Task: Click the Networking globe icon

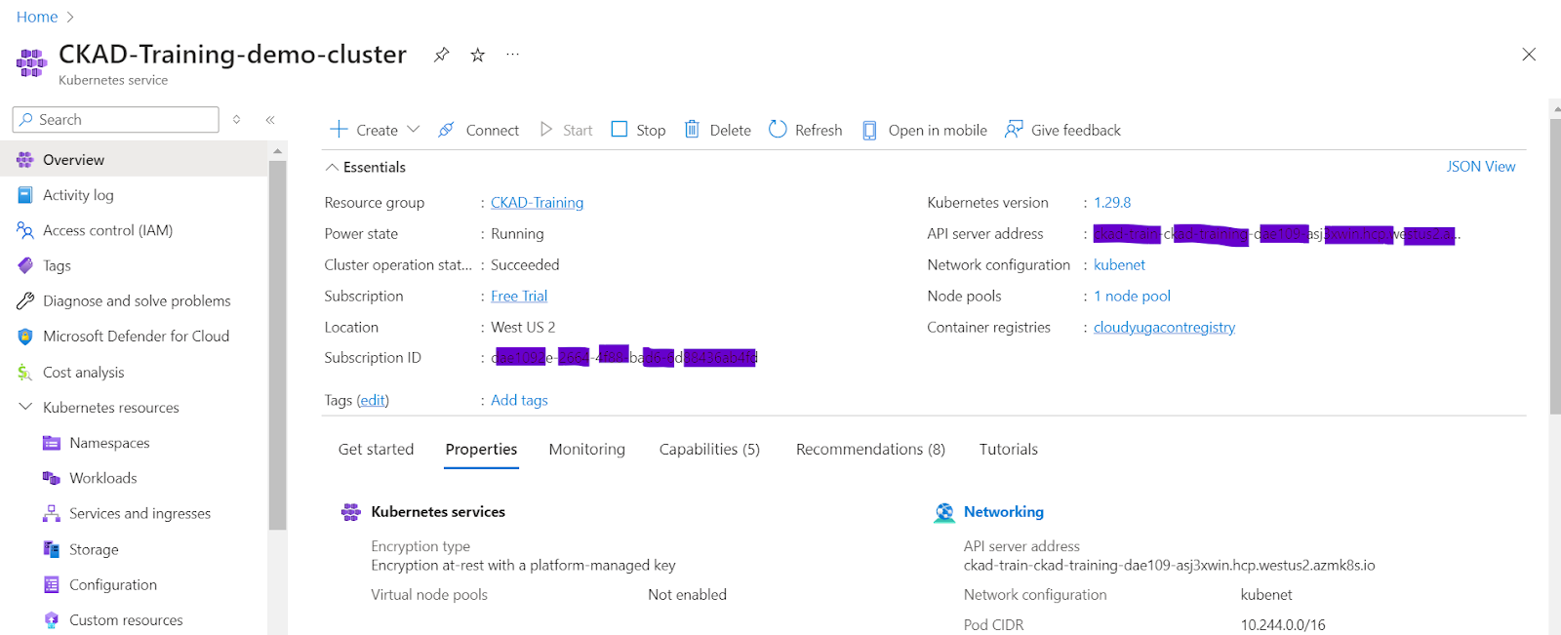Action: (944, 513)
